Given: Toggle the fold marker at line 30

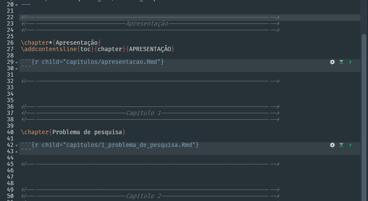Looking at the screenshot, I should pyautogui.click(x=17, y=69).
